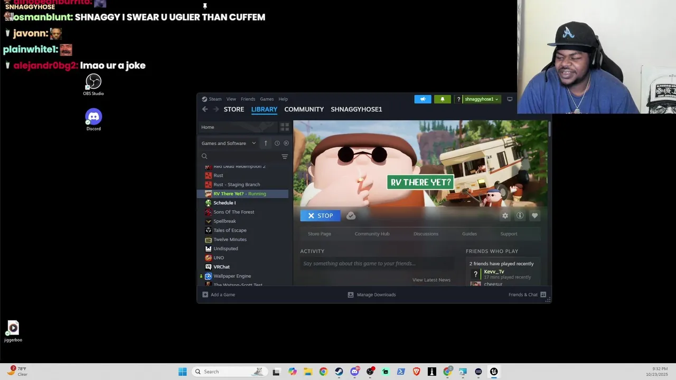Stop the running game with STOP
Screen dimensions: 676x380
[321, 215]
